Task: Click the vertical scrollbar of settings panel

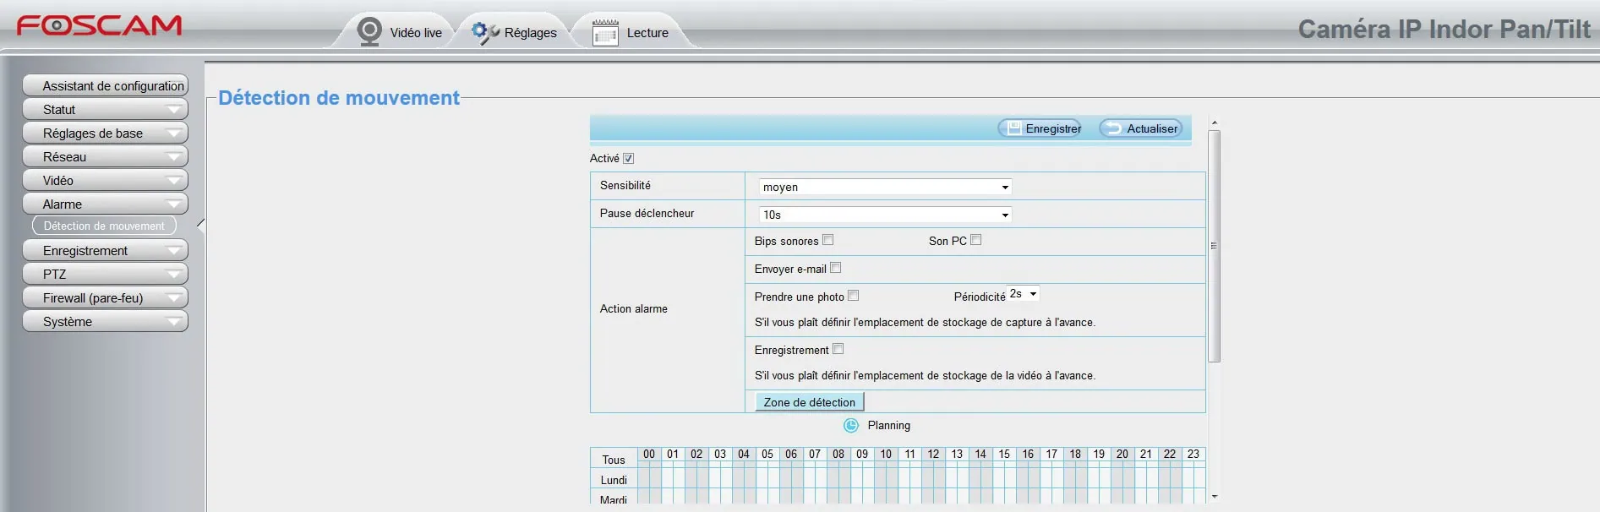Action: (1214, 246)
